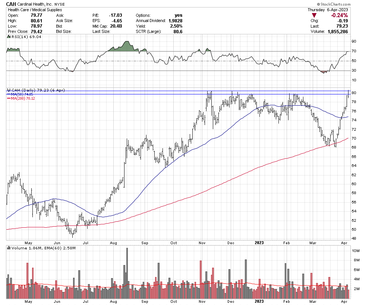
Task: Click the 6M volume axis label
Action: pos(357,270)
